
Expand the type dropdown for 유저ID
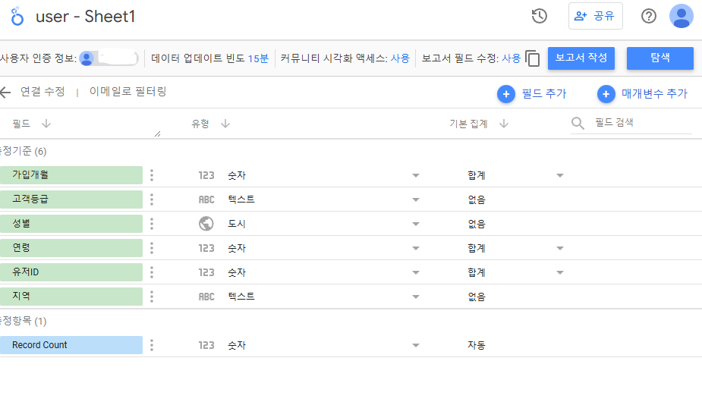click(415, 272)
